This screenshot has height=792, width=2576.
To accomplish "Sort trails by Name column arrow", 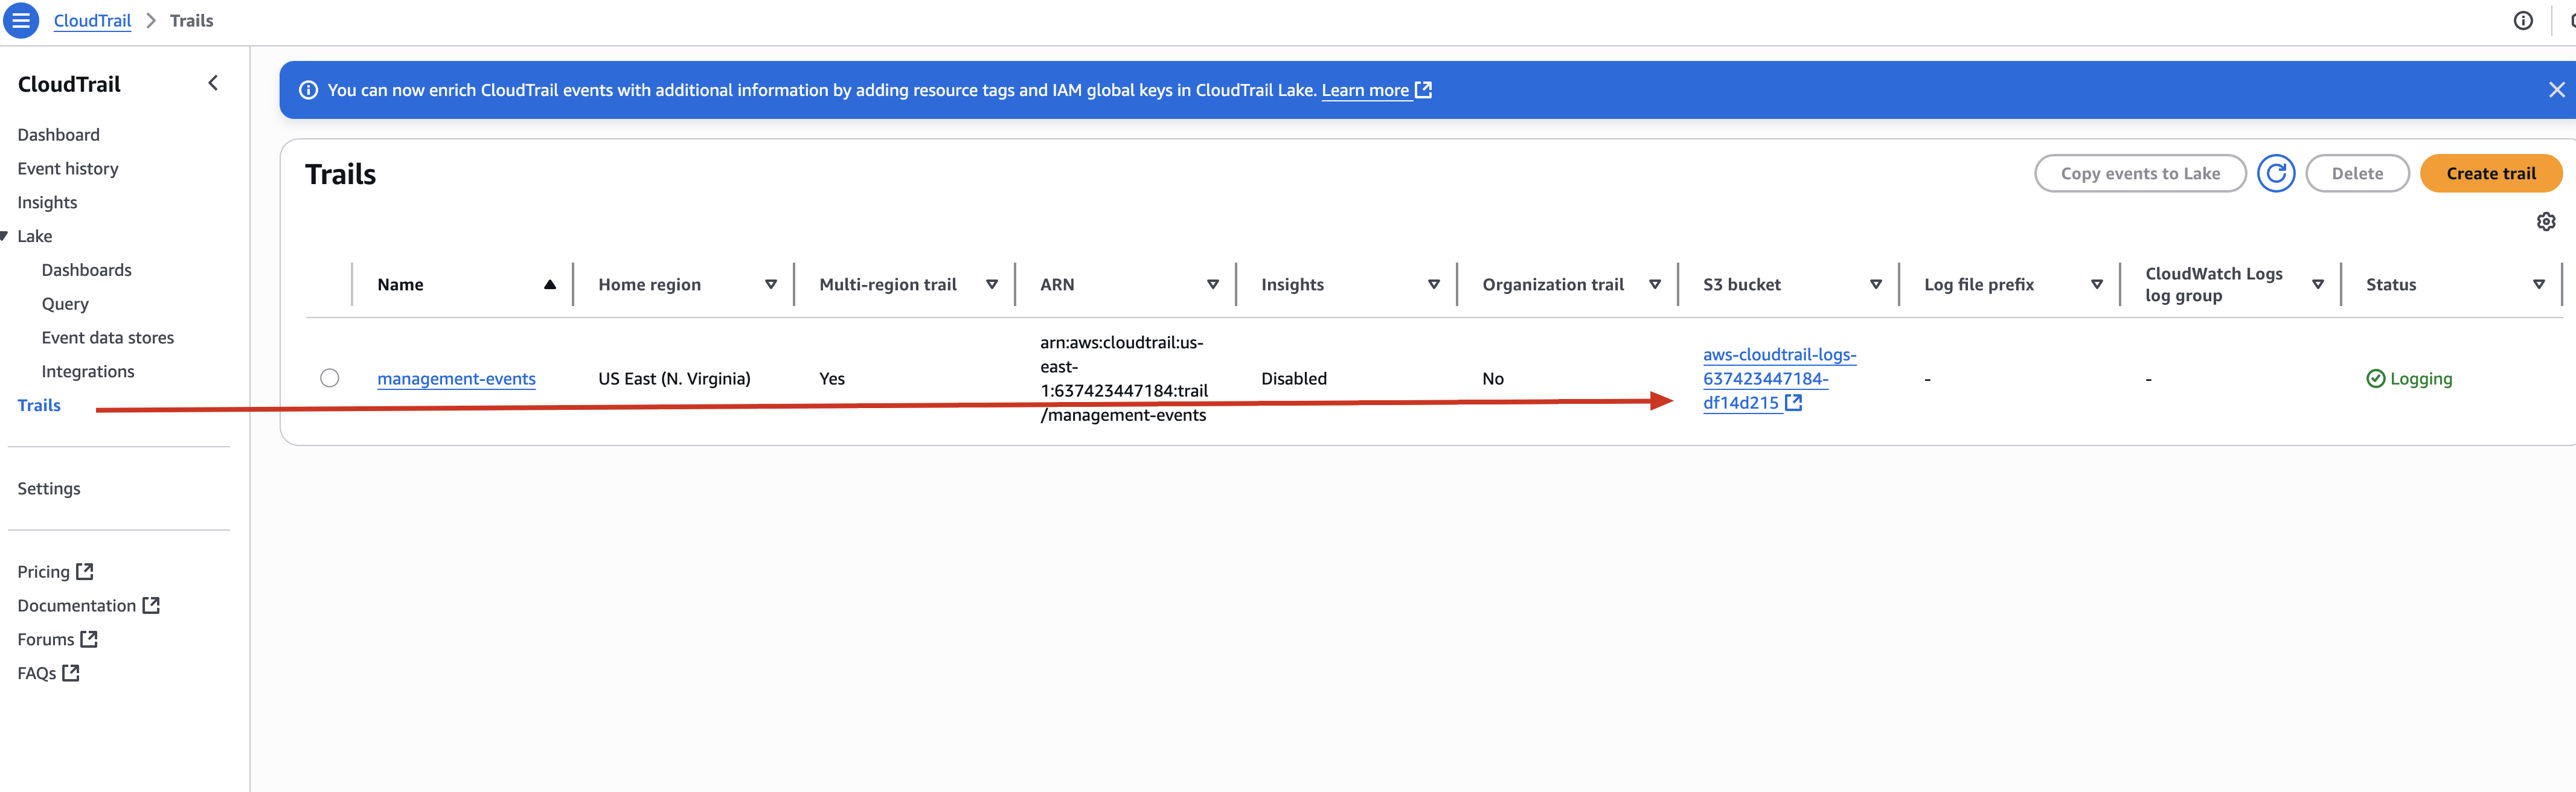I will pyautogui.click(x=549, y=284).
